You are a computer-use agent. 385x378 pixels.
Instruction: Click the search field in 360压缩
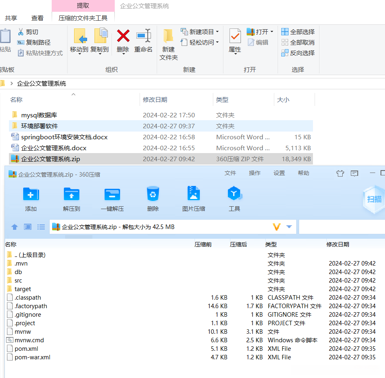click(342, 227)
